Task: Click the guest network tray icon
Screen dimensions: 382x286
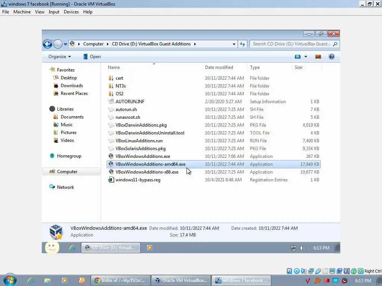Action: tap(294, 248)
